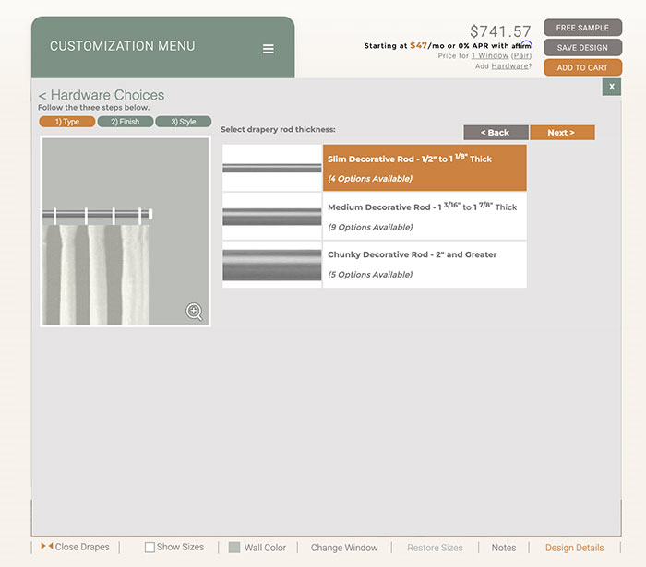Viewport: 646px width, 567px height.
Task: Click the Next > button
Action: [x=561, y=133]
